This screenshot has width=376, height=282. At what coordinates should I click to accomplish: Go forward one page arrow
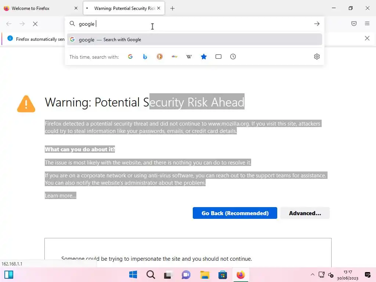click(22, 24)
